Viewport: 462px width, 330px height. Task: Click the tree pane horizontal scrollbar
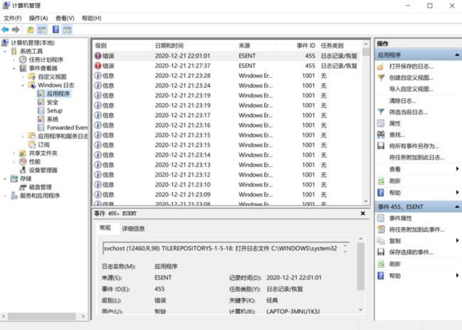[43, 317]
